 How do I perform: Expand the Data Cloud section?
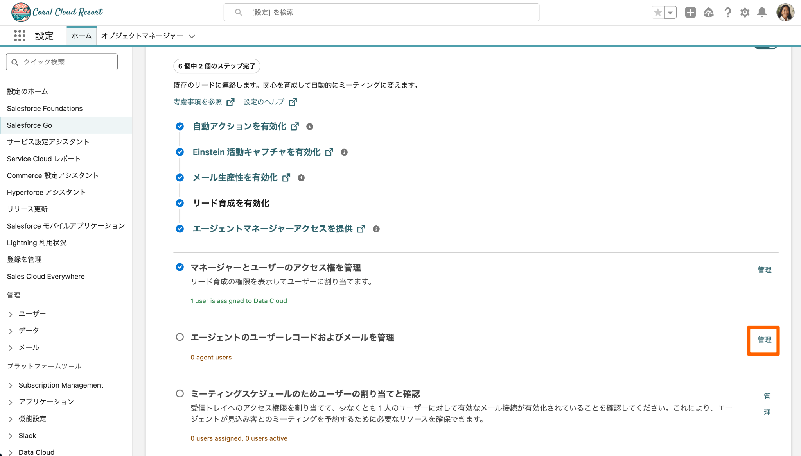(11, 452)
